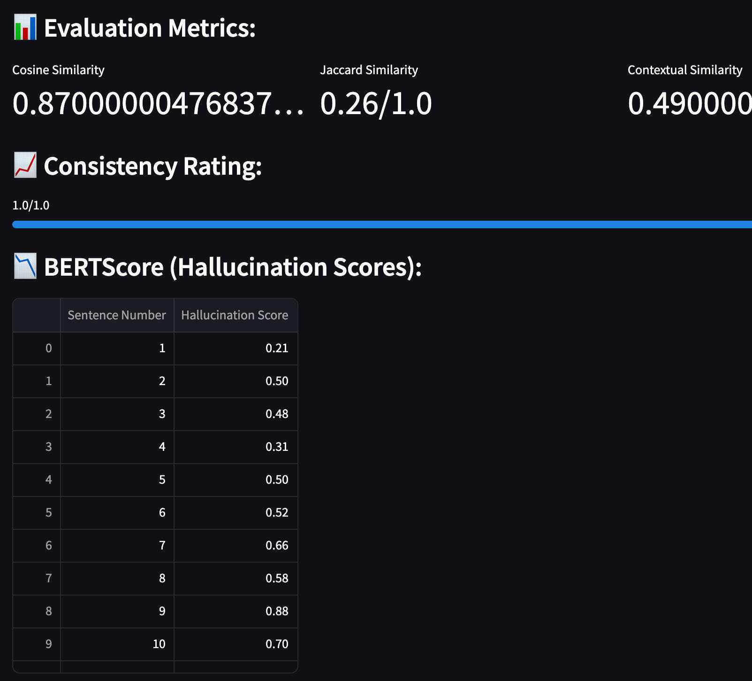The width and height of the screenshot is (752, 681).
Task: Click the falling chart icon beside BERTScore
Action: coord(25,266)
